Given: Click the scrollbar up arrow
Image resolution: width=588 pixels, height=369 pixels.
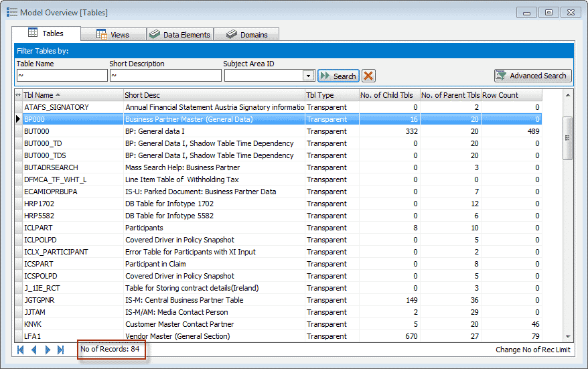Looking at the screenshot, I should [568, 95].
